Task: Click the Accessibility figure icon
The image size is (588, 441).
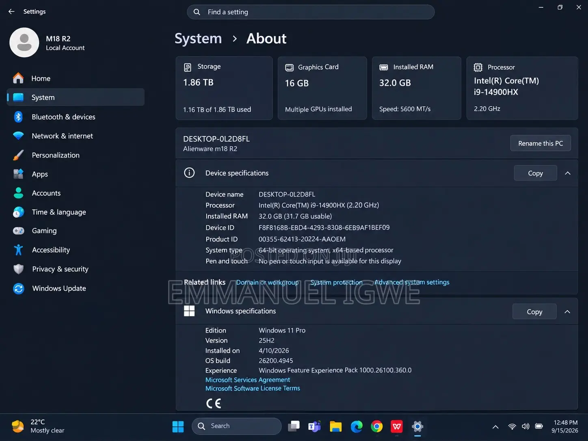Action: coord(18,250)
